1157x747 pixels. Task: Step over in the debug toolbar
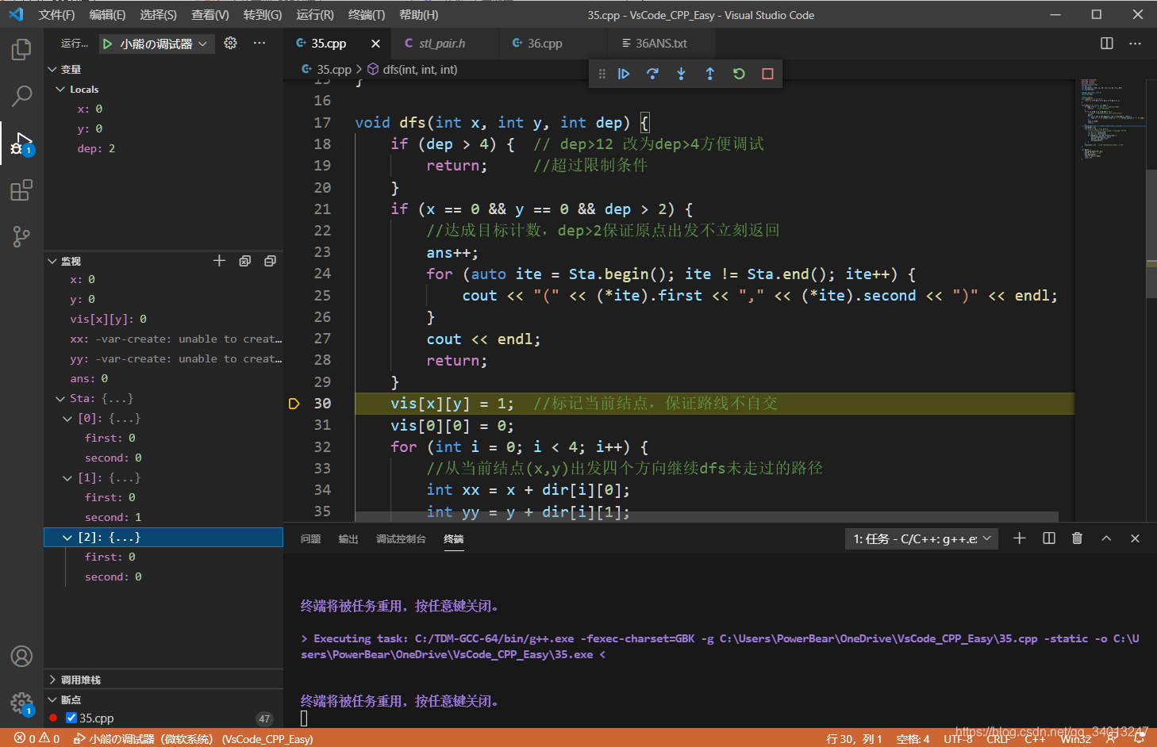[x=652, y=74]
